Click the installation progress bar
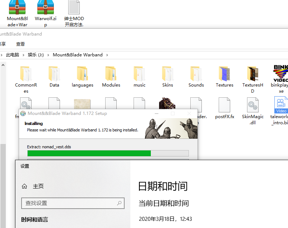This screenshot has width=288, height=228. 108,153
